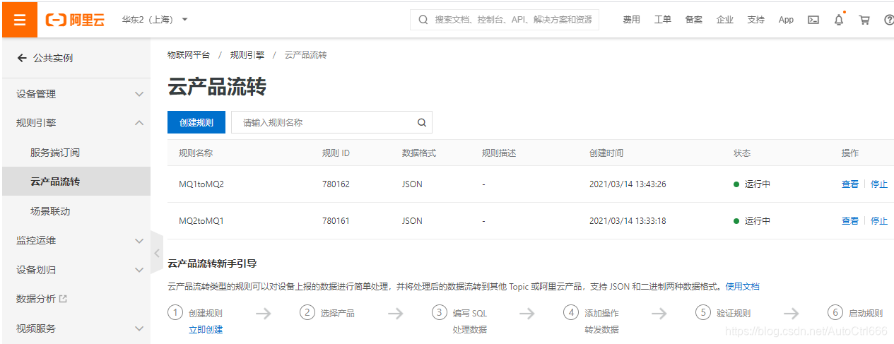Open the notification bell
Viewport: 894px width, 344px height.
tap(839, 20)
